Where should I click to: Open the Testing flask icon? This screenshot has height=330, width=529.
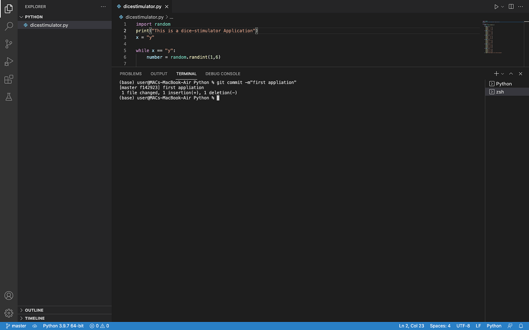point(9,97)
